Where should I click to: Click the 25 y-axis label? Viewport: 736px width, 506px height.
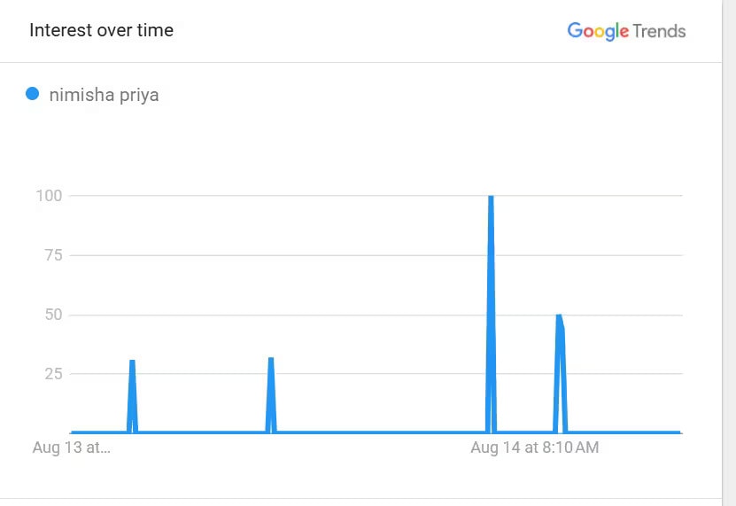coord(55,374)
